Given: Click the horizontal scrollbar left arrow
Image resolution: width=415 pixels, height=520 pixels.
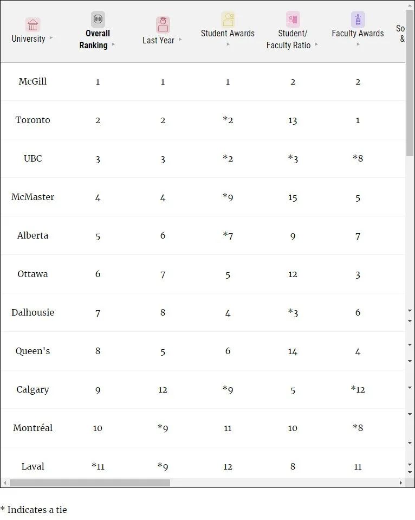Looking at the screenshot, I should [5, 483].
